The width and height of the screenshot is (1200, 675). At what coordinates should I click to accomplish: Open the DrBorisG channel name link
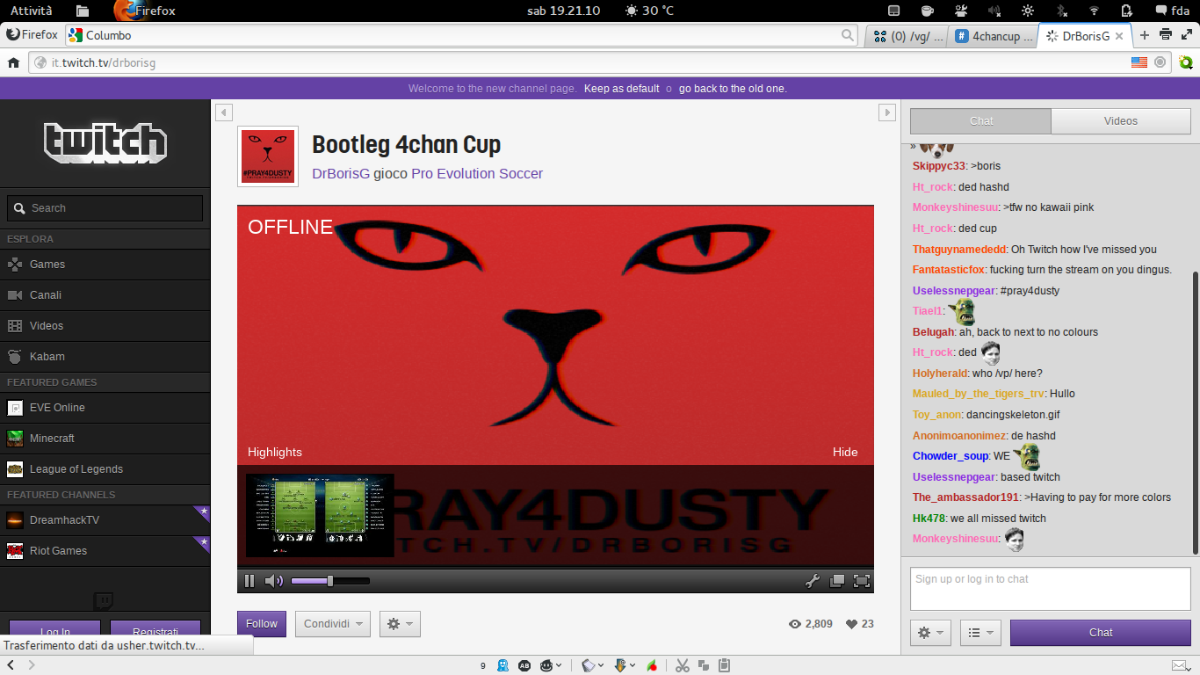click(x=341, y=174)
